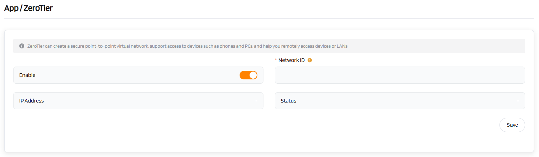Click the Status dash value

coord(518,101)
